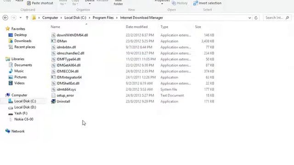294x165 pixels.
Task: Select Local Disk (D:) in sidebar
Action: coord(25,107)
